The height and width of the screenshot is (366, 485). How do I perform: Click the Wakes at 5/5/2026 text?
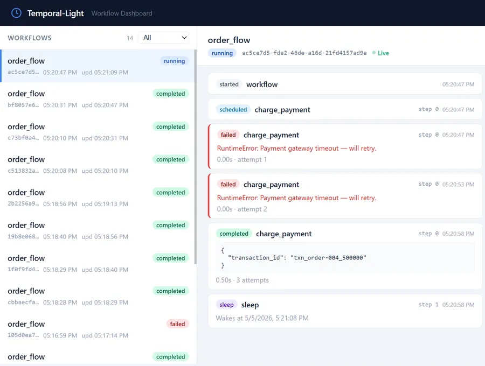click(262, 318)
